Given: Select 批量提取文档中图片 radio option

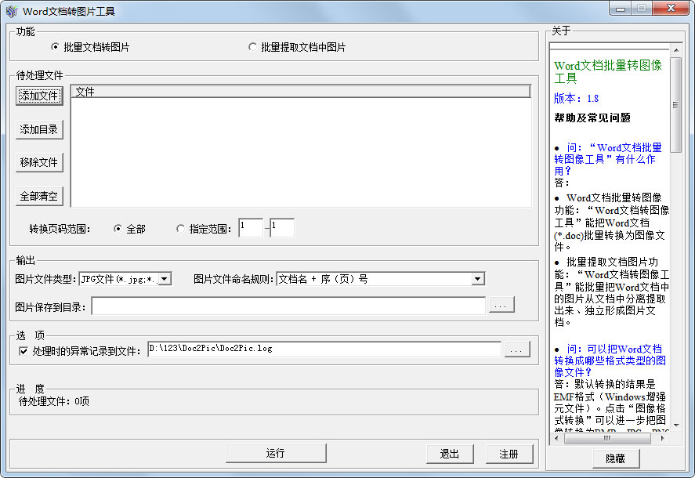Looking at the screenshot, I should pyautogui.click(x=297, y=47).
